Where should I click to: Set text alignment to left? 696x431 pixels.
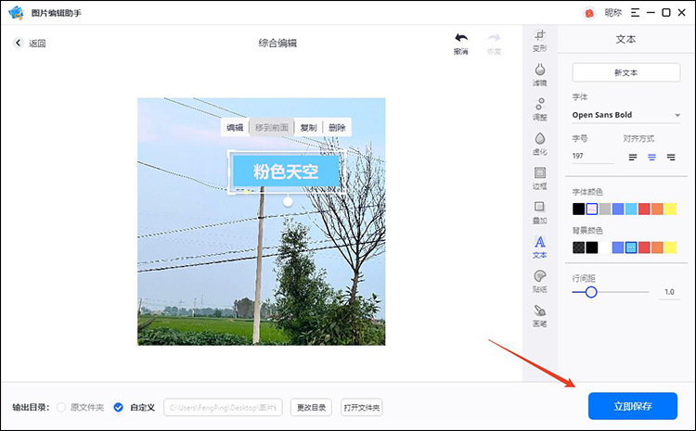(x=633, y=158)
